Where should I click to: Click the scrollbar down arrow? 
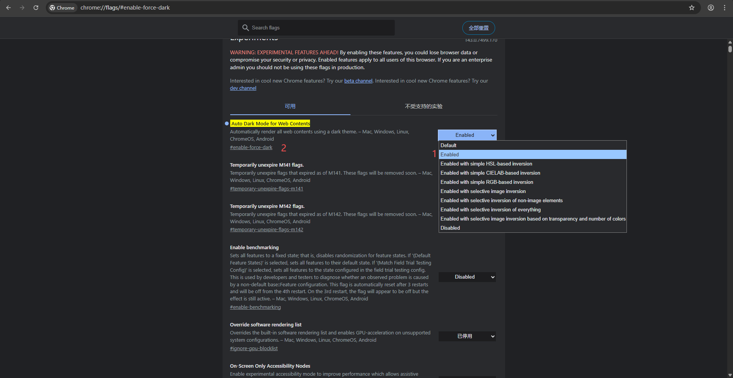[x=730, y=375]
